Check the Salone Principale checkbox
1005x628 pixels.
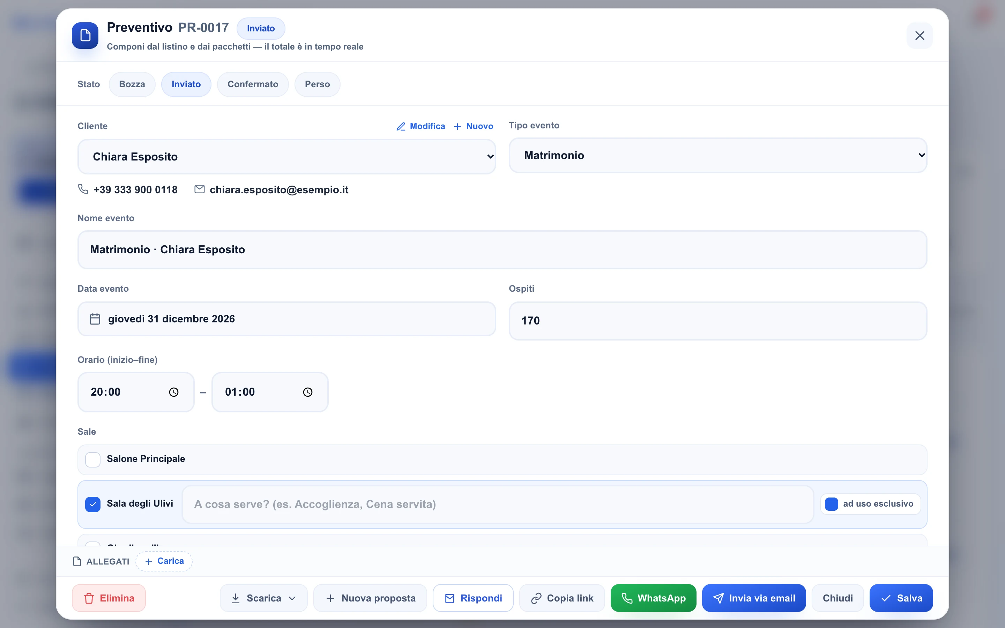(x=92, y=460)
